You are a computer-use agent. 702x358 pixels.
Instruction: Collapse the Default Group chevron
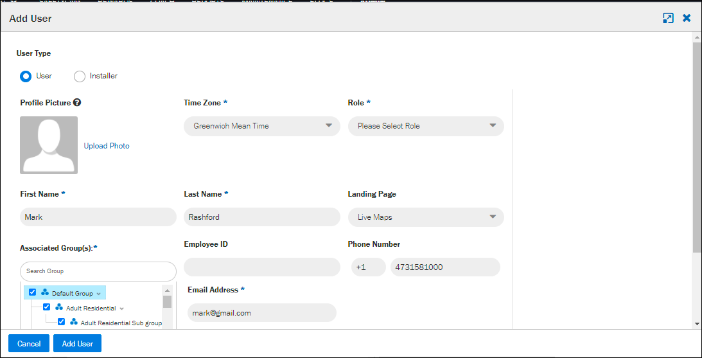coord(98,294)
